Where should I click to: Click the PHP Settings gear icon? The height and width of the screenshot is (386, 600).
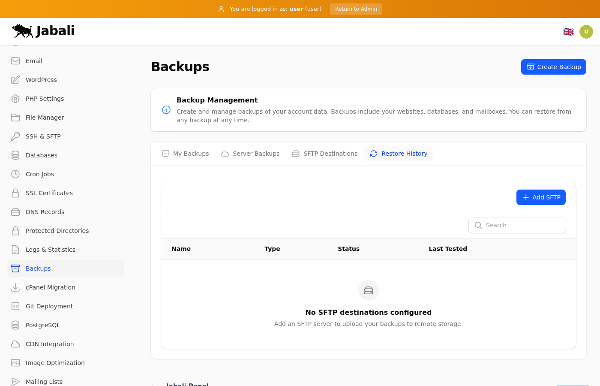[x=15, y=99]
